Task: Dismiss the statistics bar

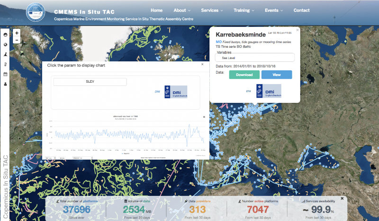Action: 342,198
